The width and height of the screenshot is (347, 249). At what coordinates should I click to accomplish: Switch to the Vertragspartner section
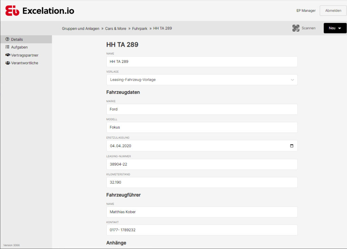click(x=25, y=55)
